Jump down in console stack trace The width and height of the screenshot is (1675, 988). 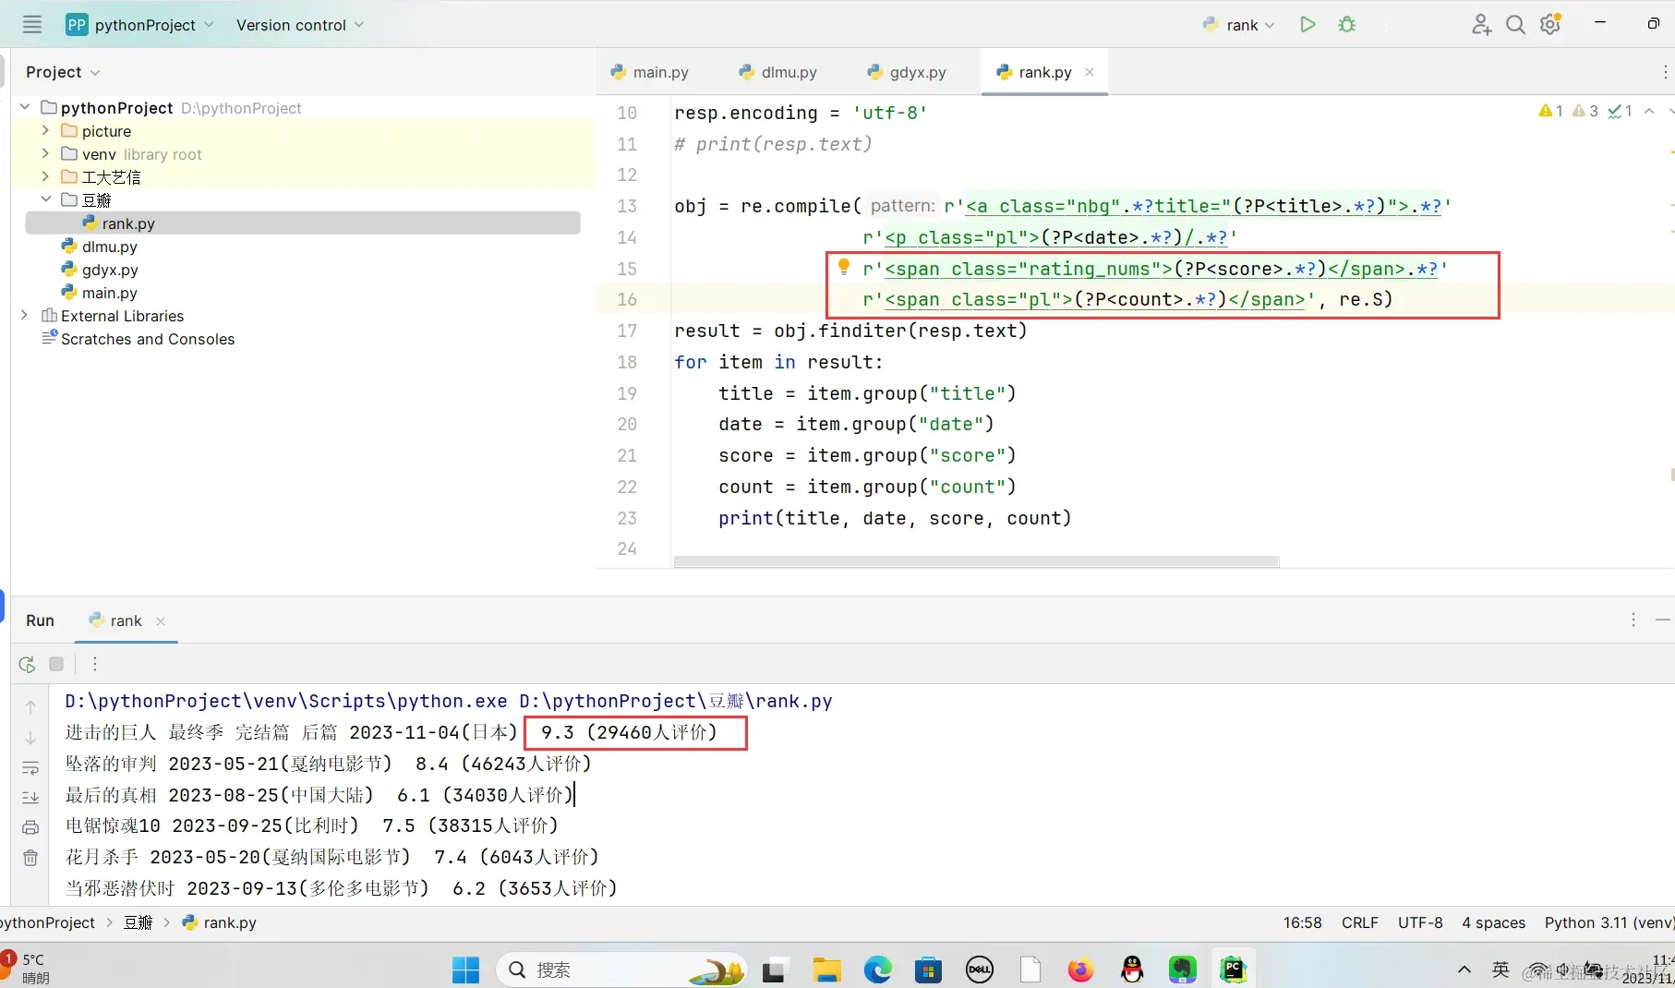[x=30, y=738]
